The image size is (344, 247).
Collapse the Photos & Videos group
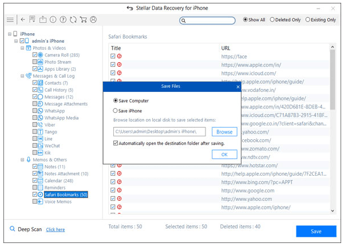22,48
